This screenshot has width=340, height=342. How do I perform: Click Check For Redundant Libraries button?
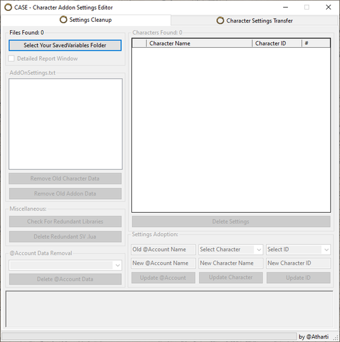65,222
